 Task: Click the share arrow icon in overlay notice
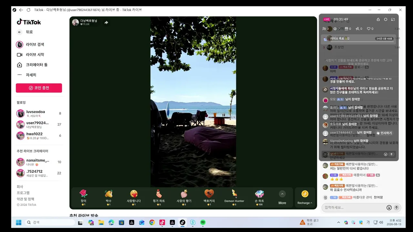(x=325, y=90)
